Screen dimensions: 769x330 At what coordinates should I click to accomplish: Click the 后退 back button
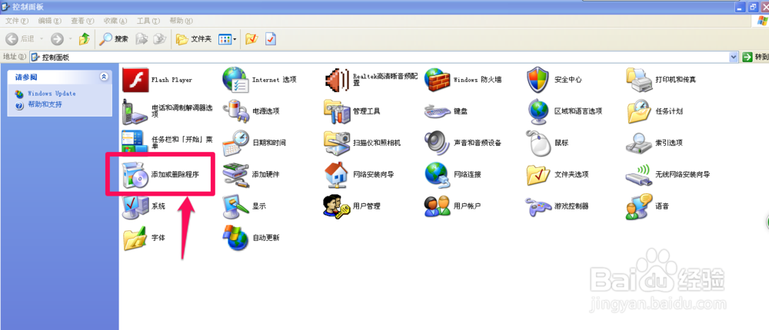tap(21, 39)
